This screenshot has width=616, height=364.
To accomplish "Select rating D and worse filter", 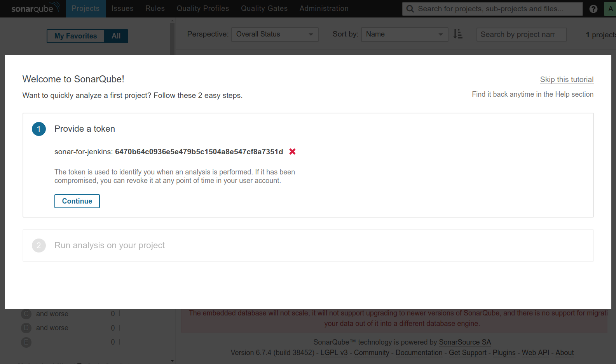I will click(x=45, y=328).
